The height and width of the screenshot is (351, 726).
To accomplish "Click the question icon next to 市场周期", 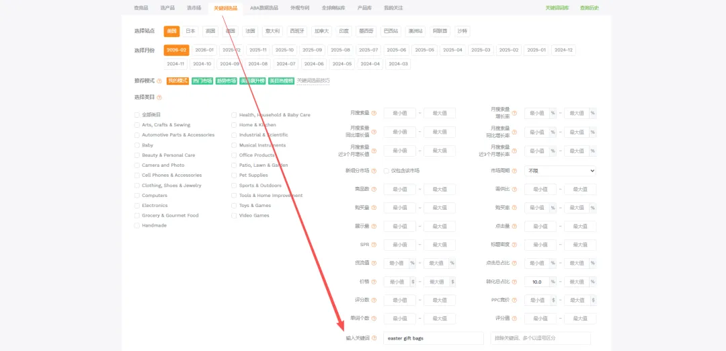I will pos(514,171).
